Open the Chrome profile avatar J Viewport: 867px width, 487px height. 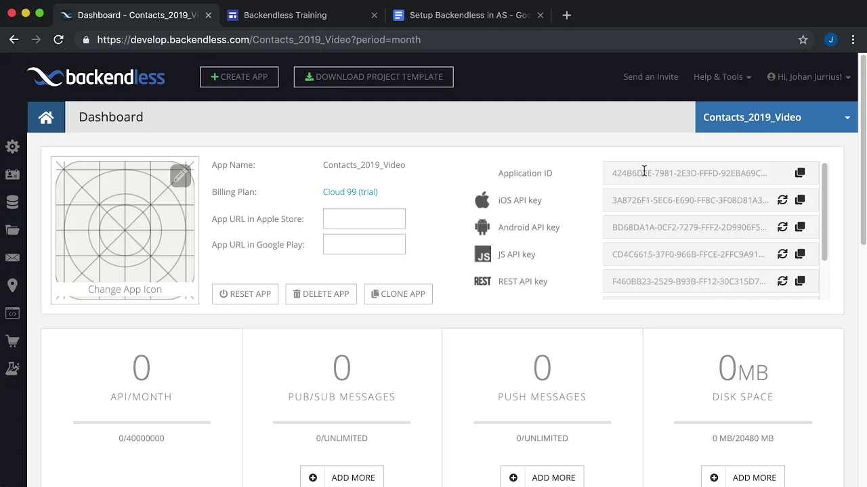coord(830,40)
